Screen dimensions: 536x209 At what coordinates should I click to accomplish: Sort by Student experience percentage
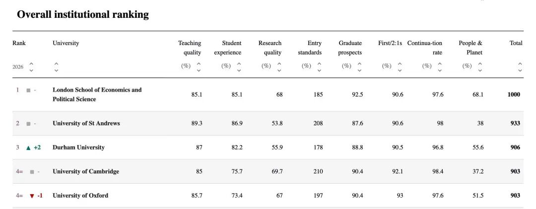239,66
